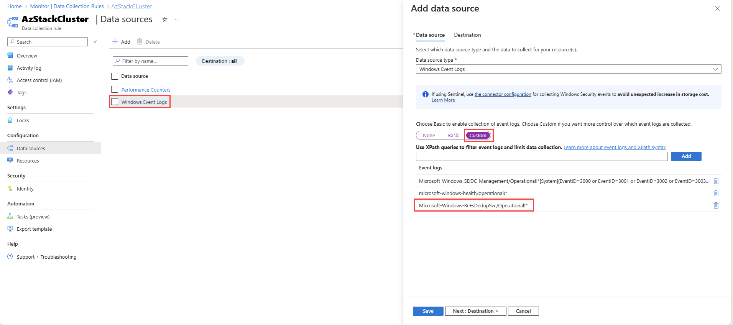
Task: Open Export template under Automation
Action: coord(35,229)
